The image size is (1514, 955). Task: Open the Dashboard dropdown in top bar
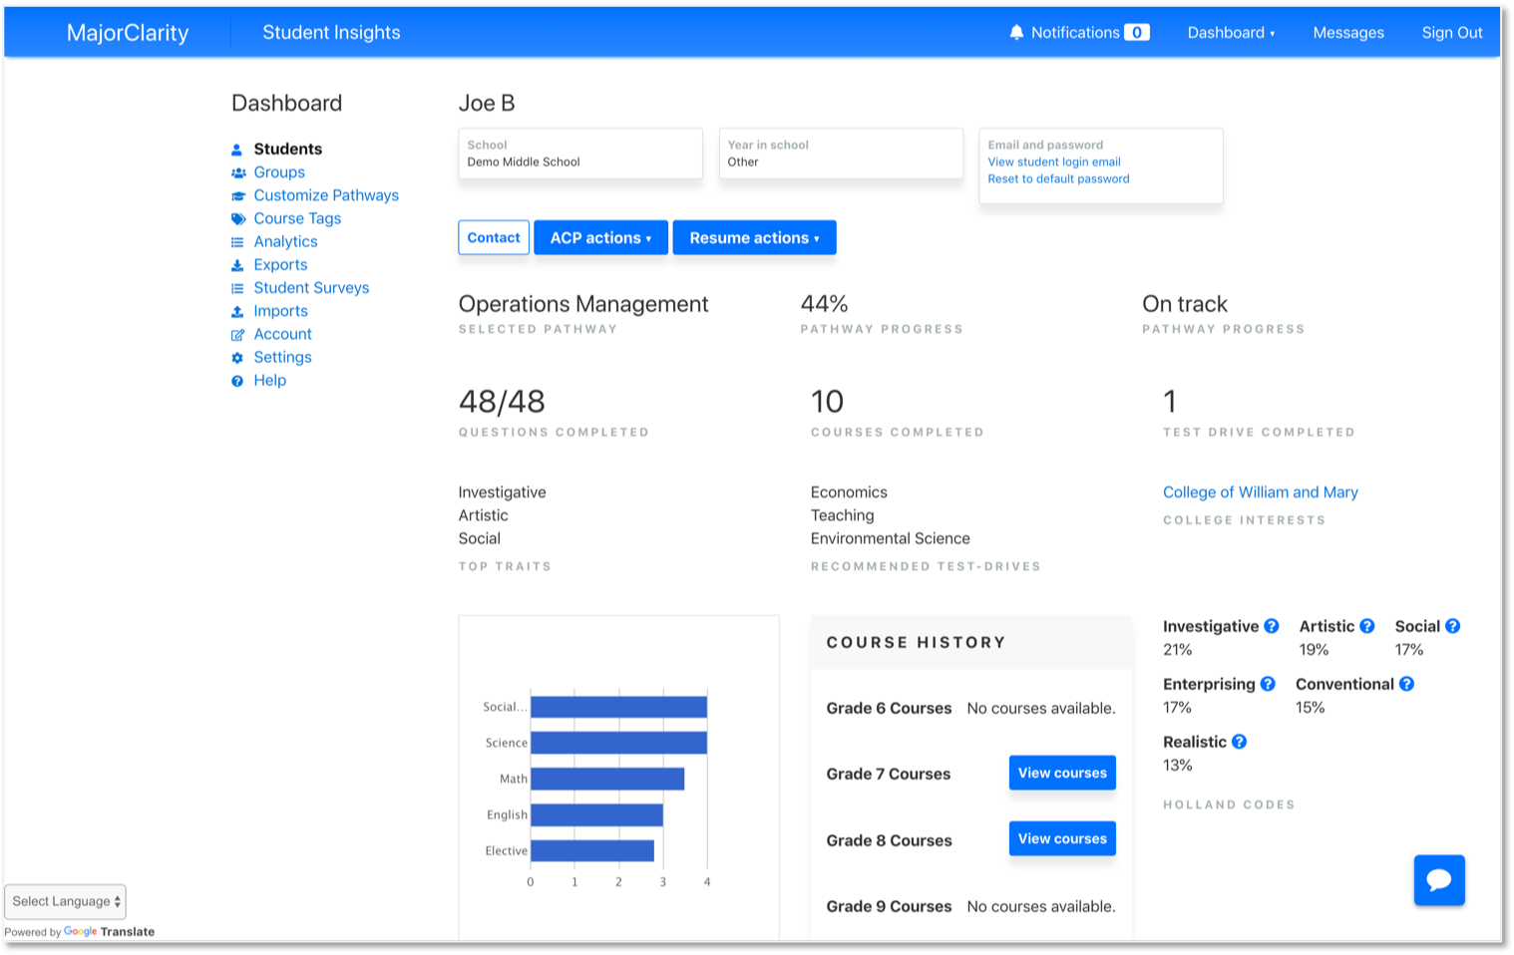[1231, 32]
